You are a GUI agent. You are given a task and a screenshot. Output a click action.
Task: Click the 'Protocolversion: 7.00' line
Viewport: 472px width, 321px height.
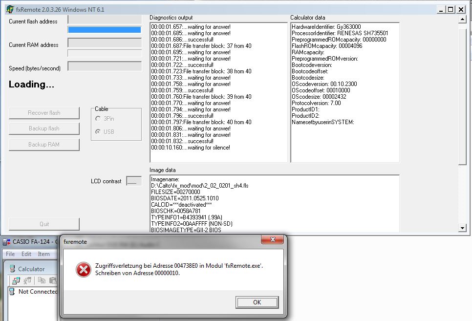coord(316,103)
